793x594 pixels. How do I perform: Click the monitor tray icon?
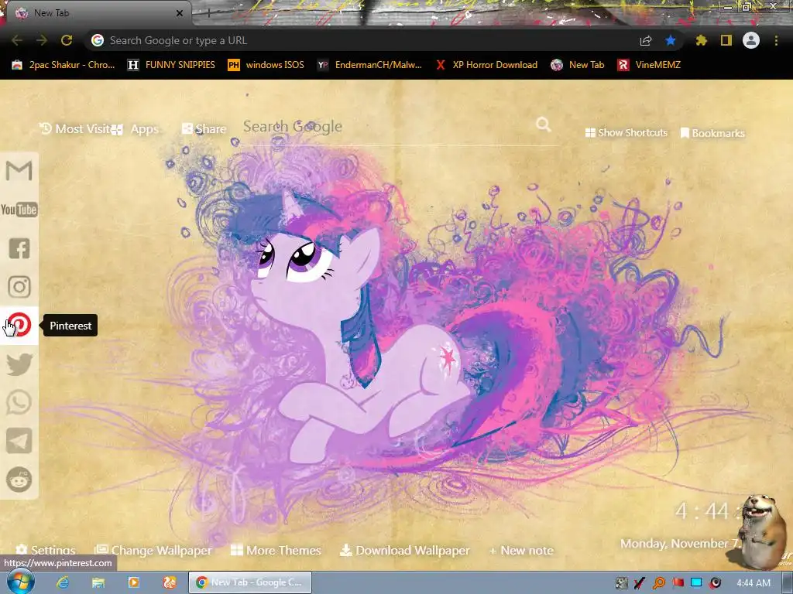[696, 582]
